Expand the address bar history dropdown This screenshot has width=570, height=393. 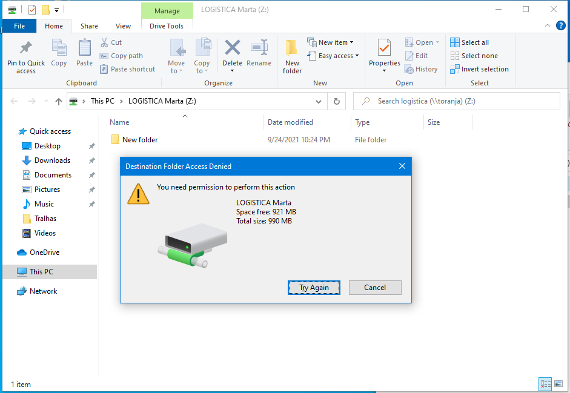tap(319, 102)
